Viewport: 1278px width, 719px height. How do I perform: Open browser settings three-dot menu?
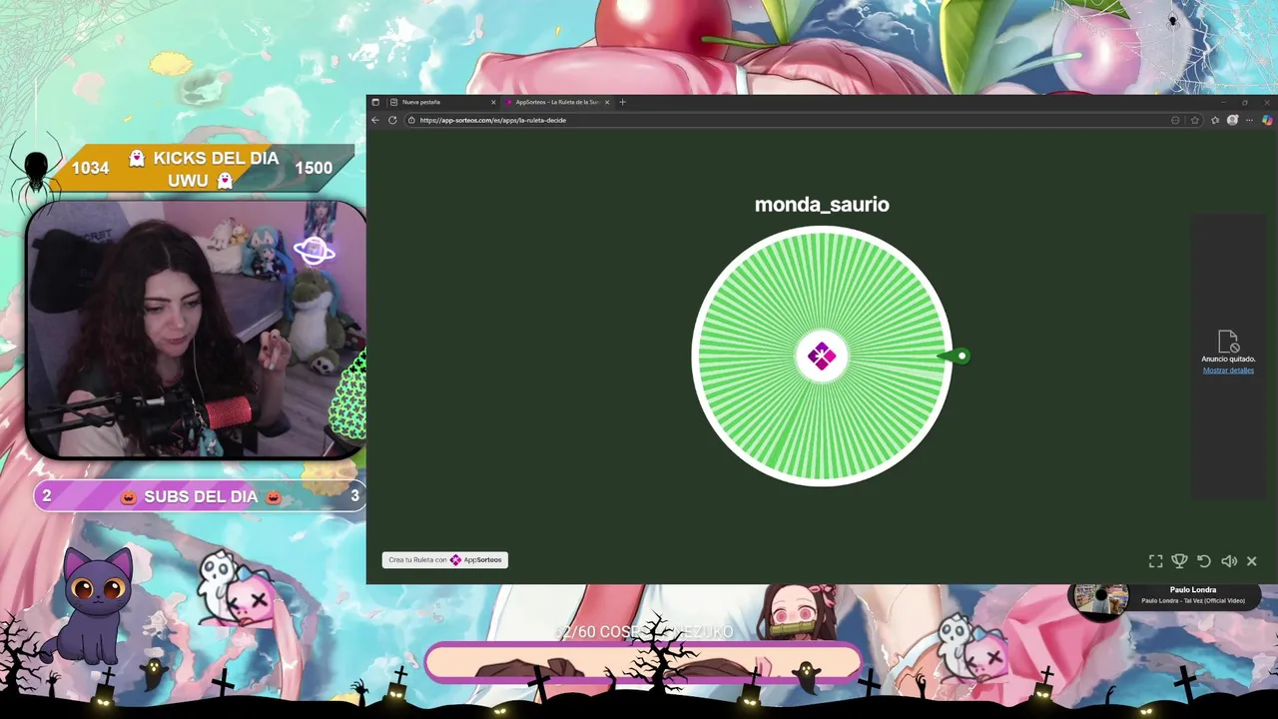[x=1249, y=120]
